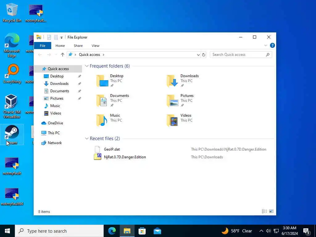
Task: Select the notmyfault desktop icon above notmyfault64
Action: [x=12, y=166]
